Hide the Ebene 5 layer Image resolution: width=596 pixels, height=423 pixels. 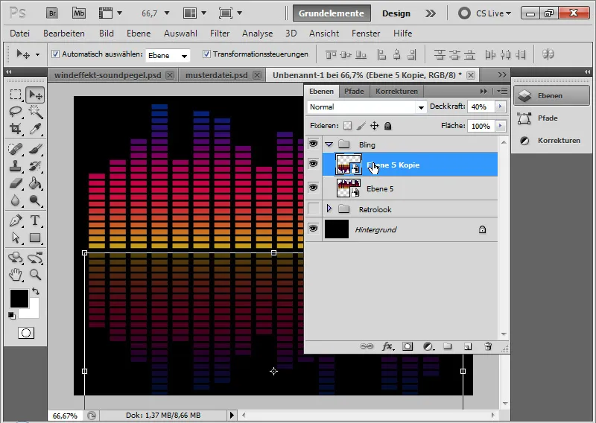(313, 189)
